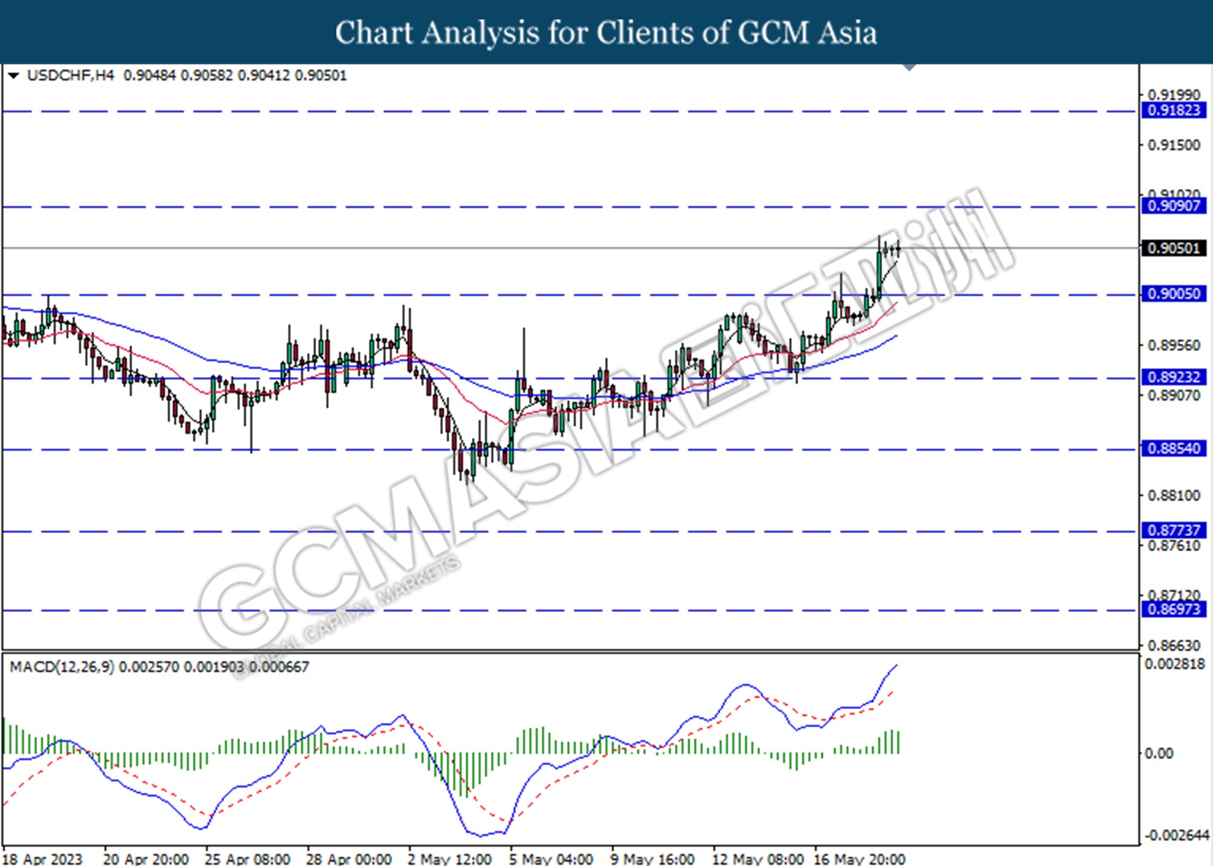This screenshot has height=866, width=1213.
Task: Click the 0.88100 price axis value
Action: click(x=1174, y=496)
